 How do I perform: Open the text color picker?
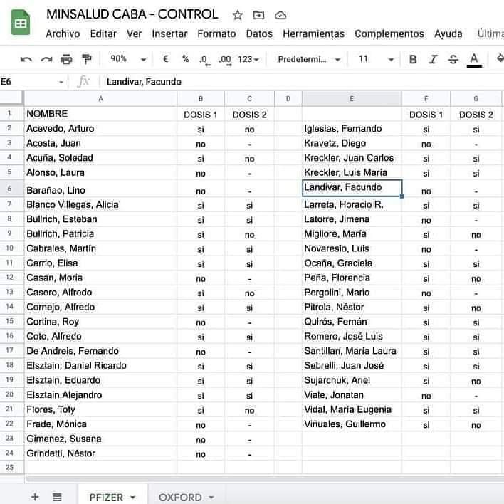click(x=474, y=59)
